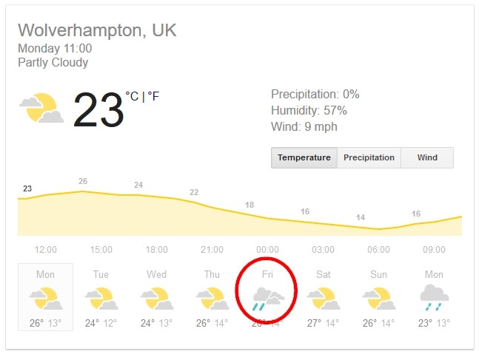Select Wednesday's partly cloudy icon

[x=157, y=299]
